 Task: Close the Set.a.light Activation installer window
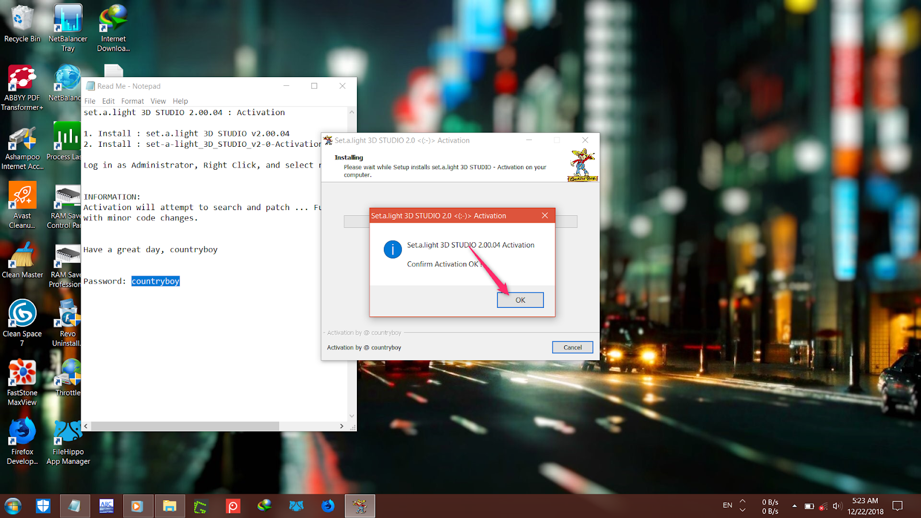click(x=585, y=140)
